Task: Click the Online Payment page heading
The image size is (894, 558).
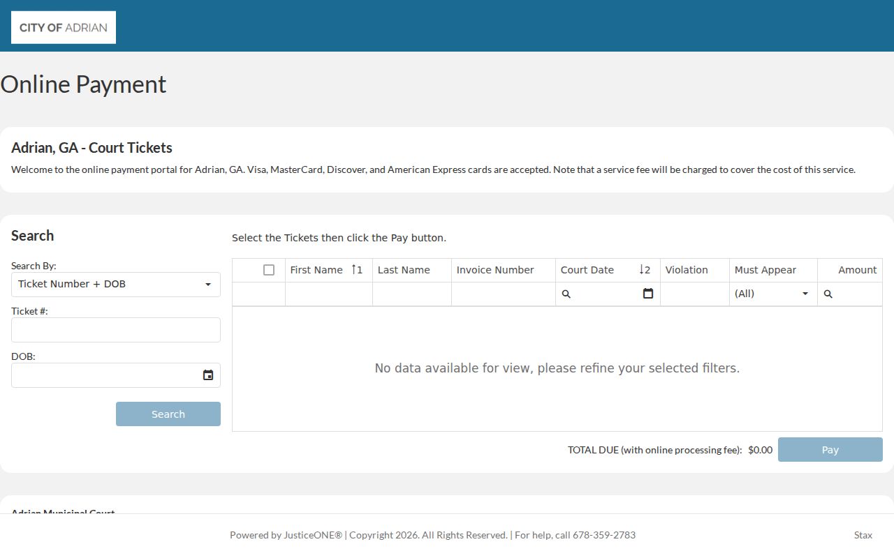Action: tap(83, 84)
